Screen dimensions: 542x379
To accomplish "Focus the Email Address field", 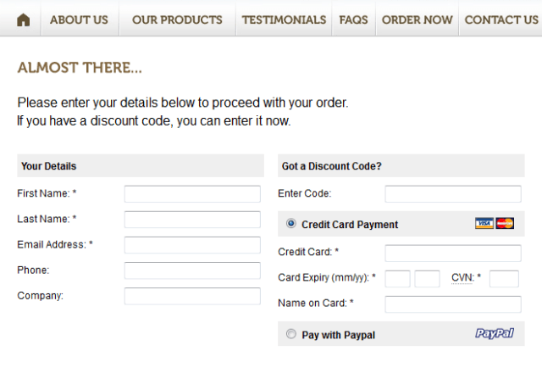I will point(192,245).
